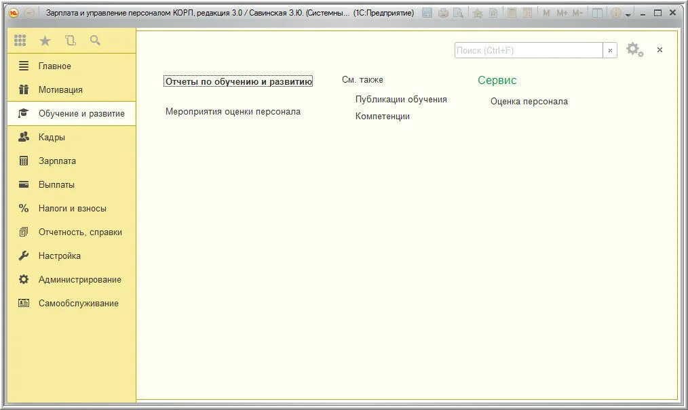Click the Calendar icon in the toolbar
This screenshot has width=688, height=410.
[x=527, y=12]
